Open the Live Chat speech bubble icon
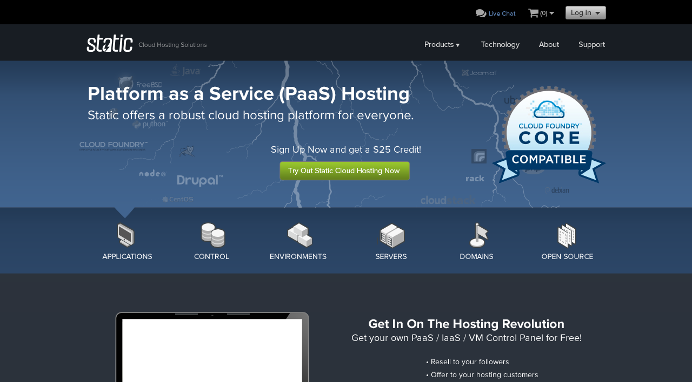This screenshot has width=692, height=382. (x=481, y=13)
